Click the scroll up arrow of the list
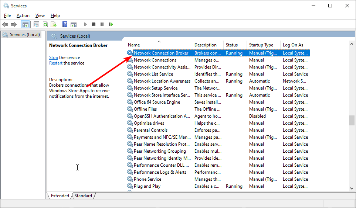 coord(352,44)
